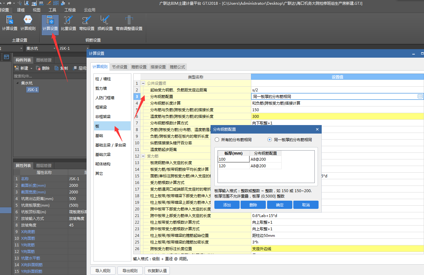
Task: Click ellipsis button in 分布钢筋配置 value cell
Action: tap(420, 96)
